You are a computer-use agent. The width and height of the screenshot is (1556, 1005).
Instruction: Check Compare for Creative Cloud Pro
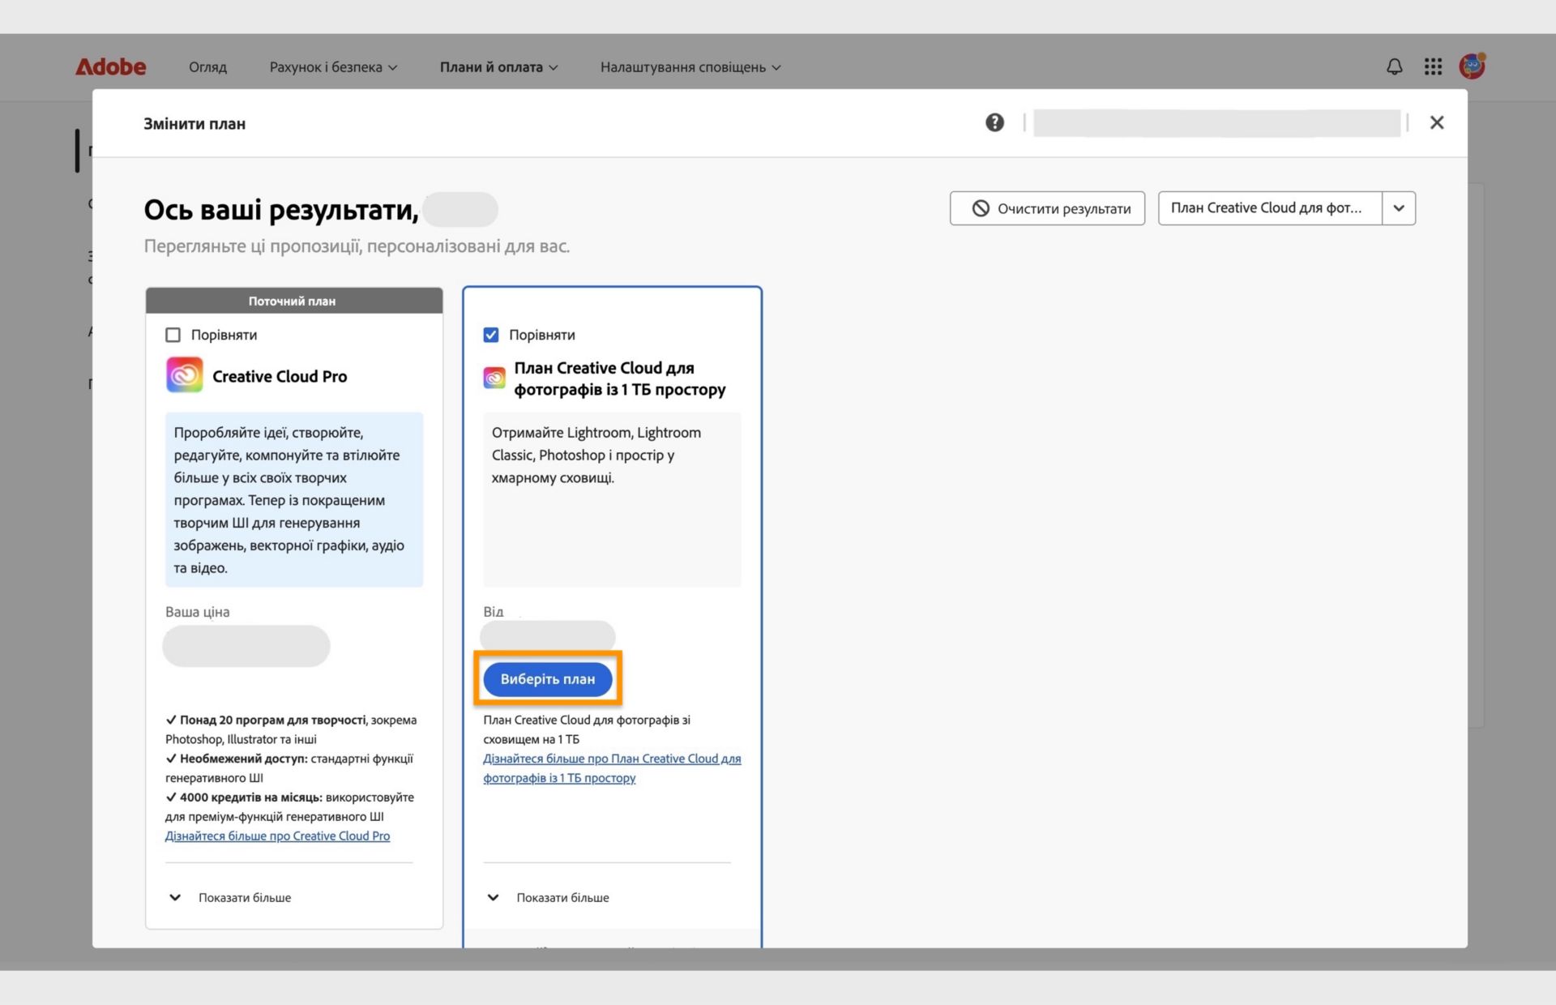(173, 335)
